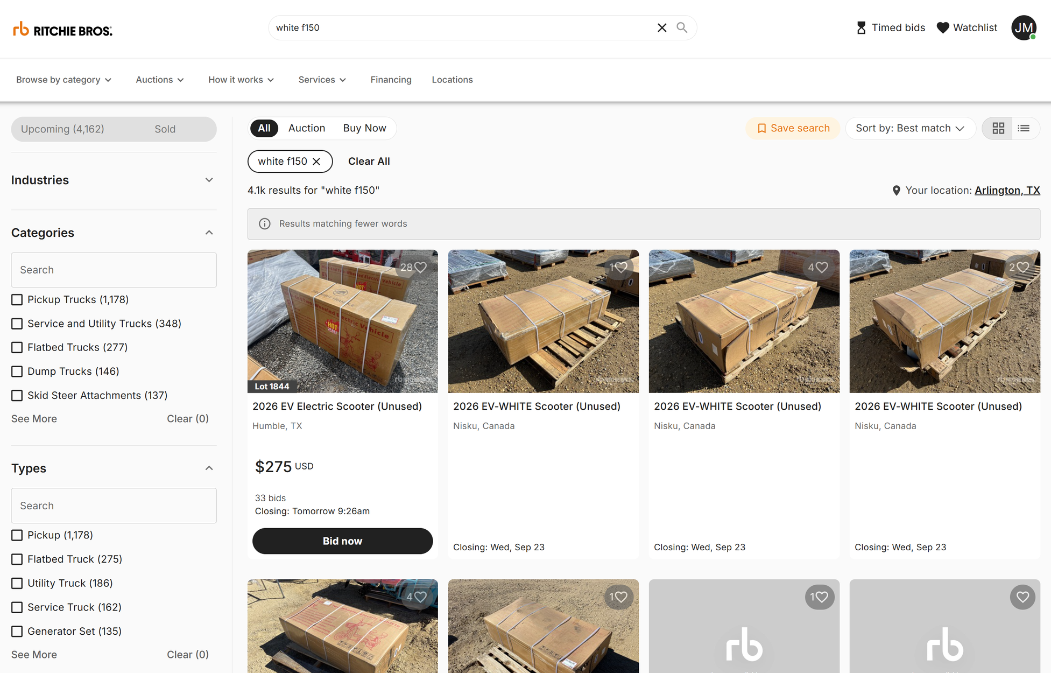Favorite the placeholder item with no watcher count

[1022, 597]
